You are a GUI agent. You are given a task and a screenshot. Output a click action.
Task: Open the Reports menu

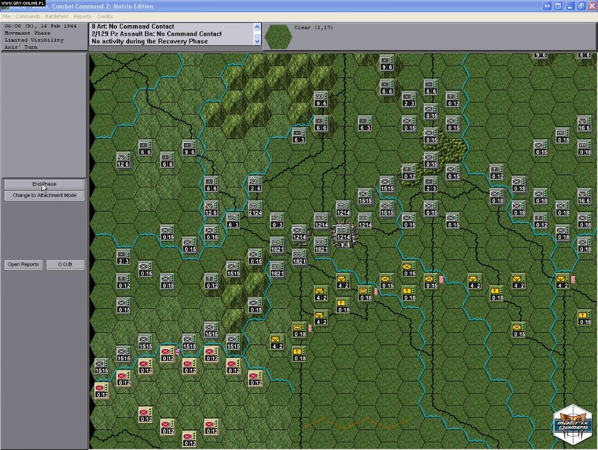coord(82,16)
